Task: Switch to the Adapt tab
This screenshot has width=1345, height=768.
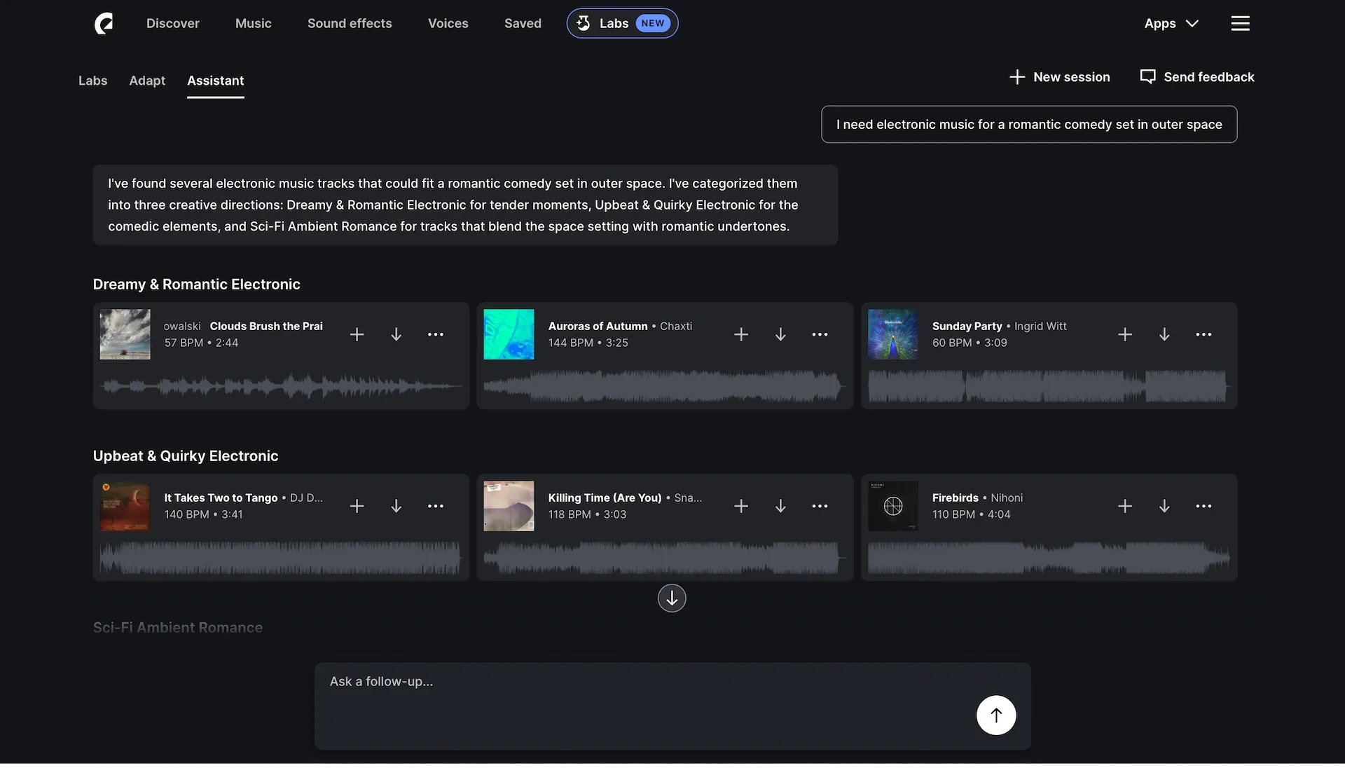Action: 147,81
